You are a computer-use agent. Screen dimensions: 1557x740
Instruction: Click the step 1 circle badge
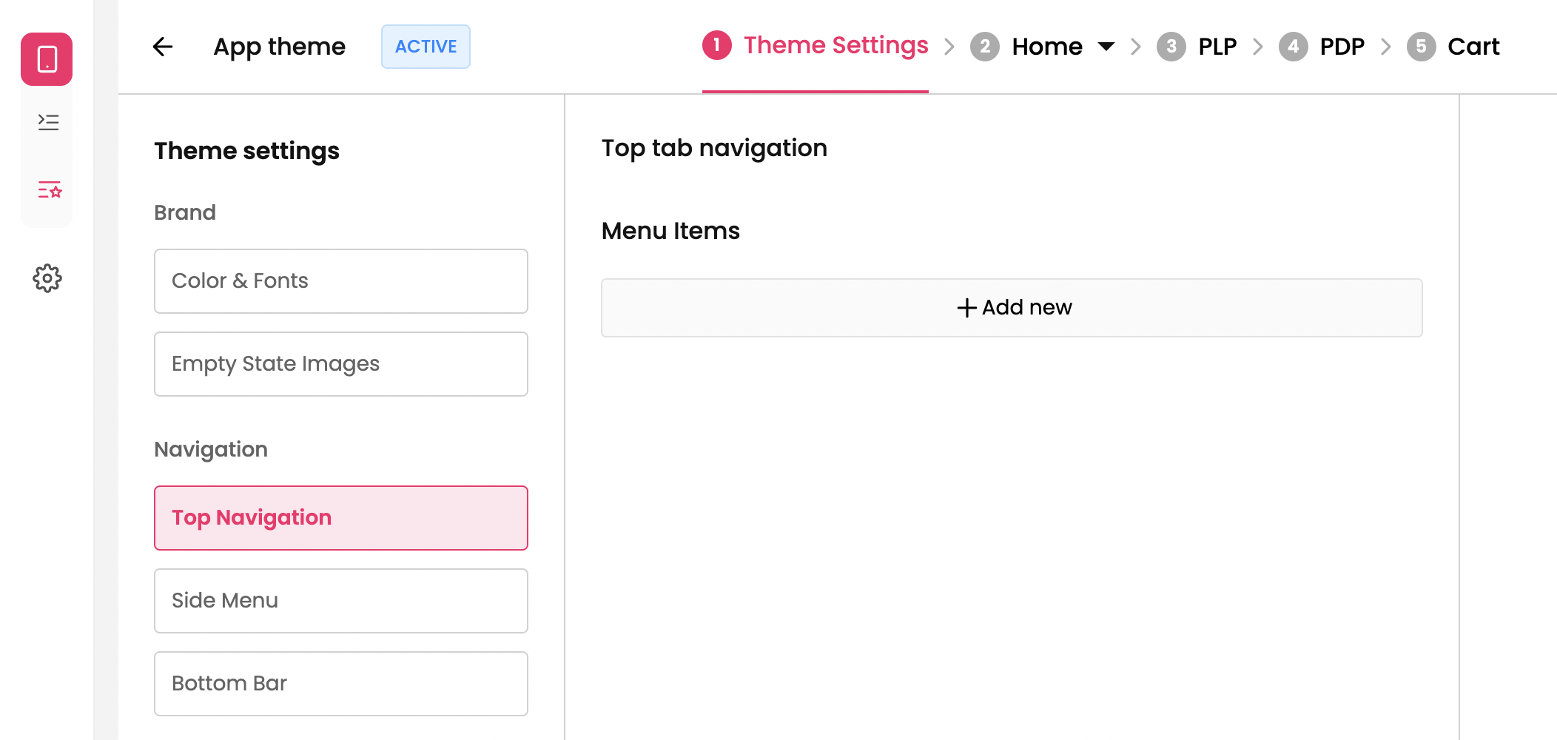pyautogui.click(x=716, y=46)
